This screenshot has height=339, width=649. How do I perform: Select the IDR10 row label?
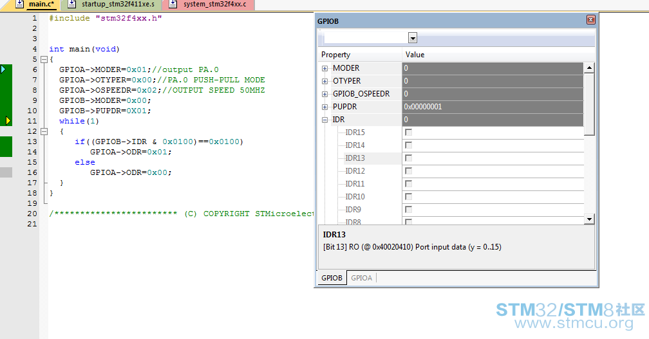pyautogui.click(x=355, y=196)
